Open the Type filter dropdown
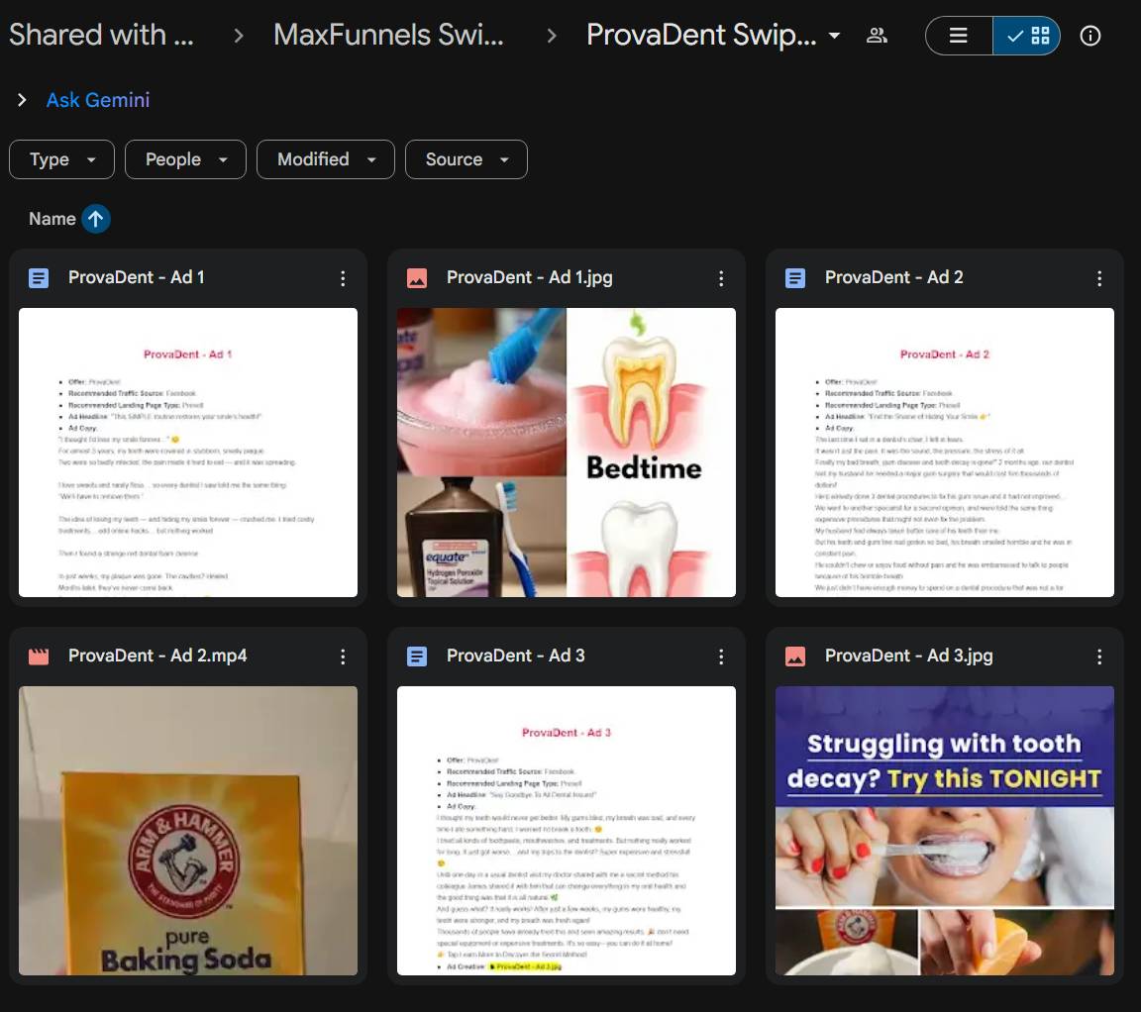The height and width of the screenshot is (1012, 1141). 61,159
